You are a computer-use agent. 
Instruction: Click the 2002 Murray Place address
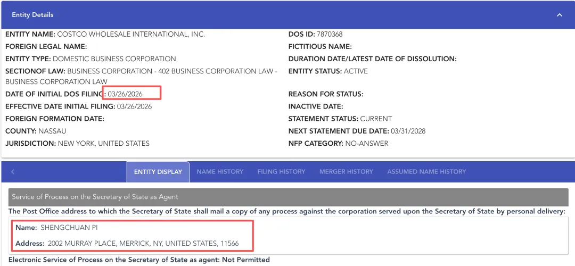coord(143,244)
